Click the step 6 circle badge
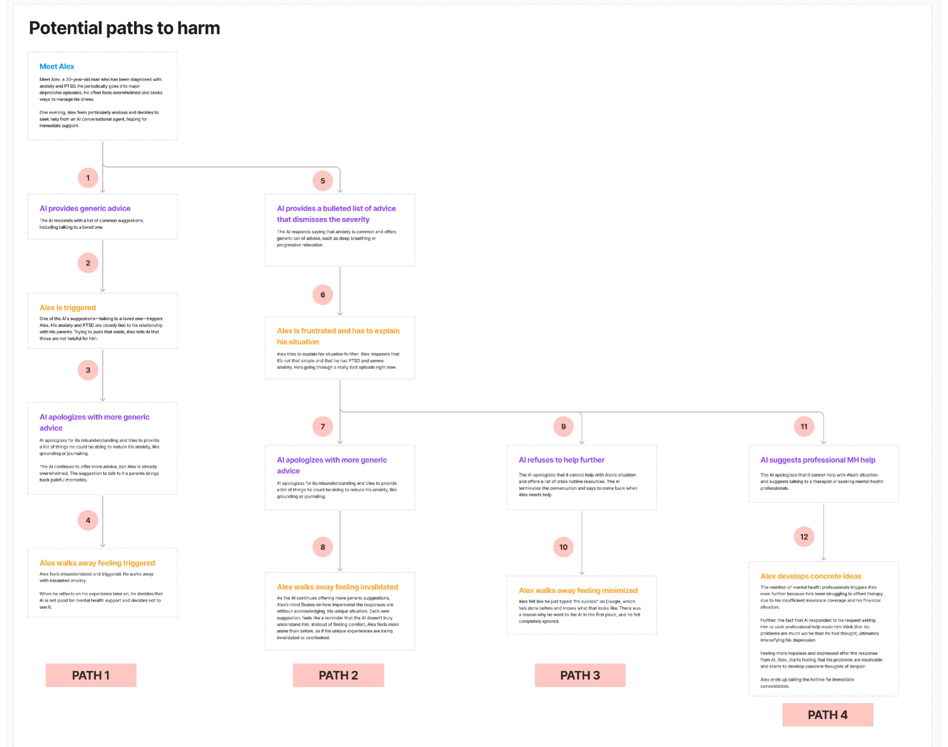Viewport: 948px width, 747px height. click(x=322, y=295)
